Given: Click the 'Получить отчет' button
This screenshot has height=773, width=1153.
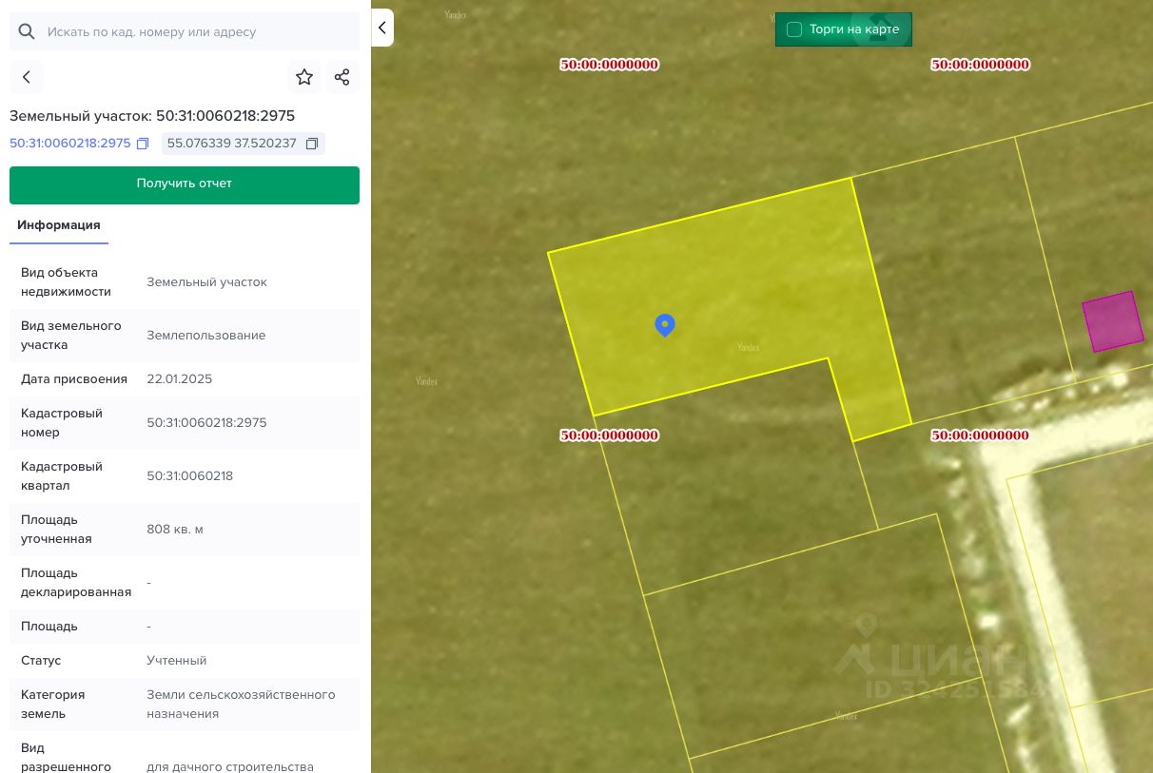Looking at the screenshot, I should coord(185,184).
